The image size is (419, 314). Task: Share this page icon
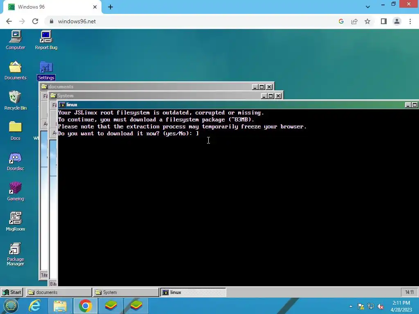pos(354,21)
